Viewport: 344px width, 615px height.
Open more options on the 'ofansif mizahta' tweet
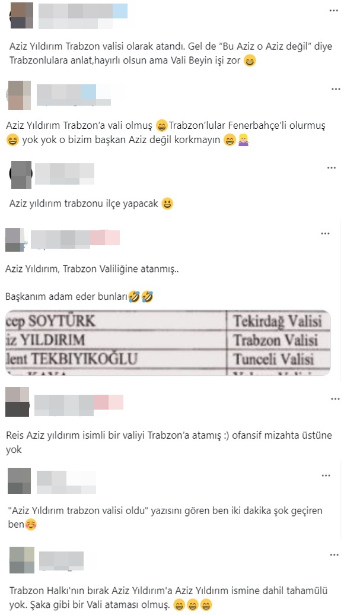point(335,399)
